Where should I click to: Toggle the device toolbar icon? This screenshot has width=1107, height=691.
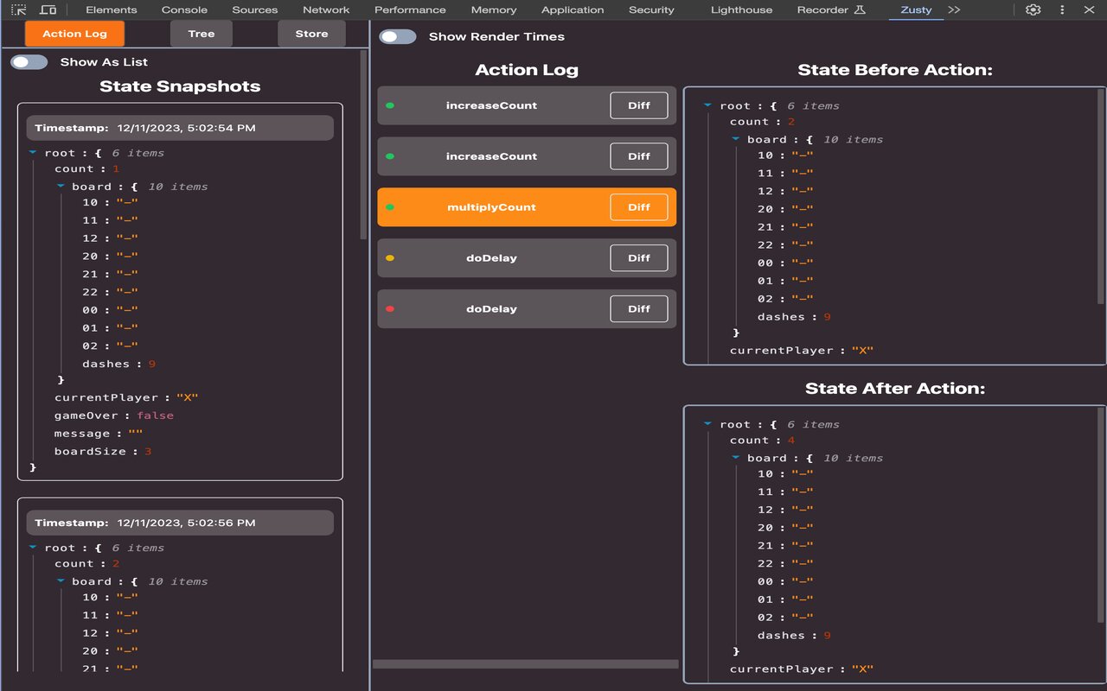(x=48, y=10)
